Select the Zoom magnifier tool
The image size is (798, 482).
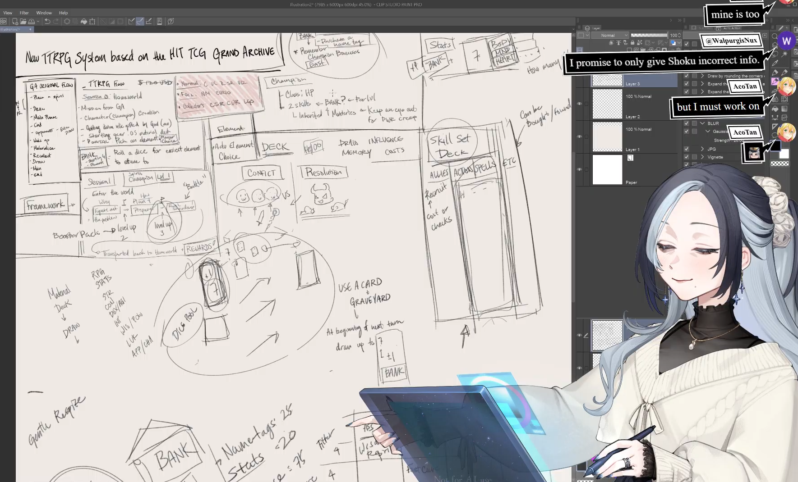[x=775, y=36]
